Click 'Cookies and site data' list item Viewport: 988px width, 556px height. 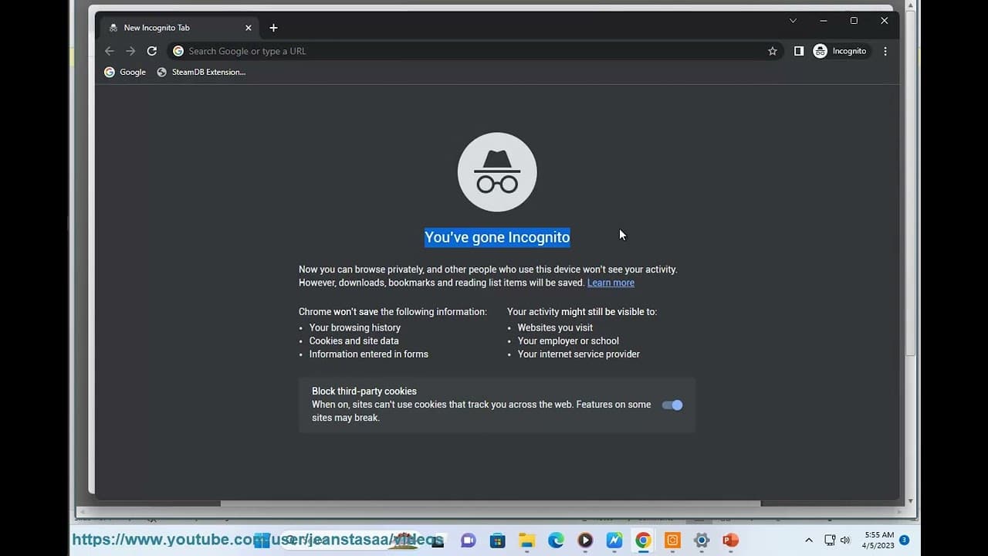[x=354, y=341]
